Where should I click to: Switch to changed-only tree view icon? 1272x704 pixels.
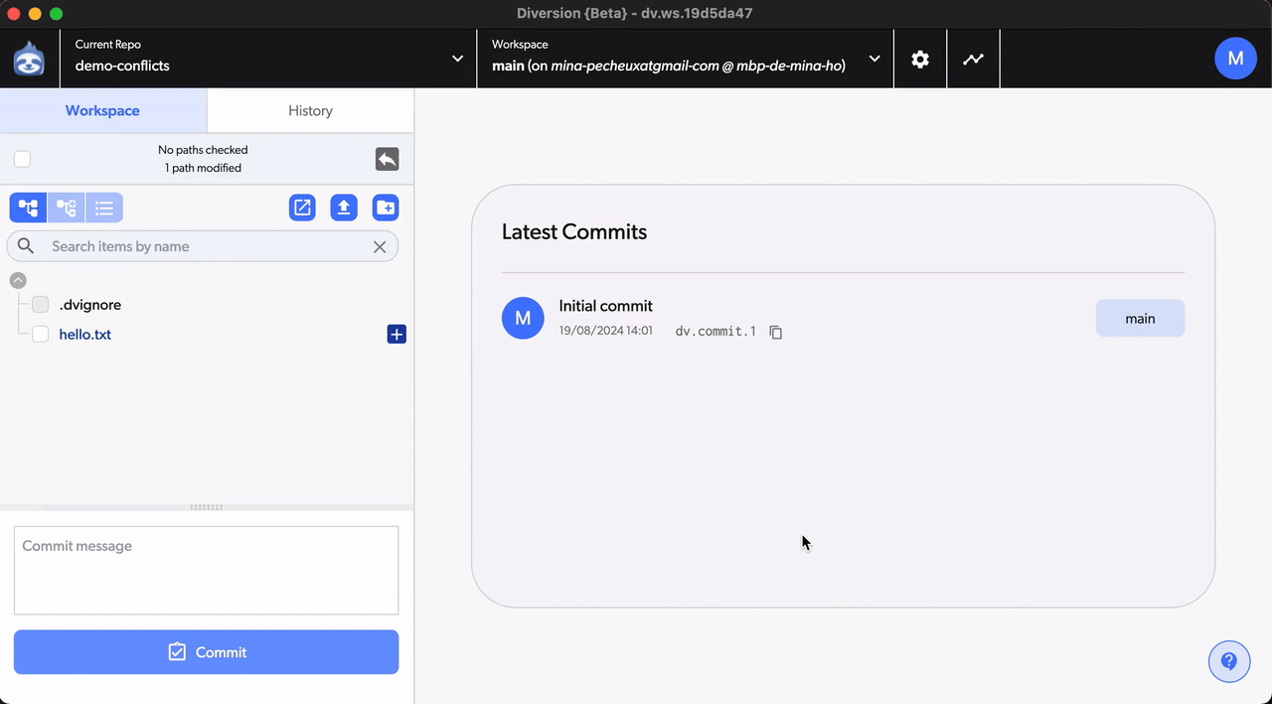pos(66,208)
